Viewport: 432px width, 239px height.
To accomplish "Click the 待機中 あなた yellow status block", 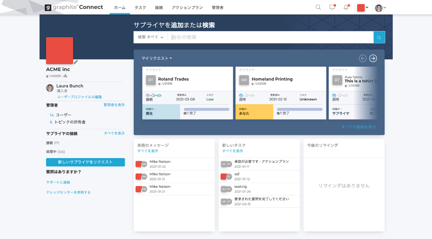I will coord(254,112).
